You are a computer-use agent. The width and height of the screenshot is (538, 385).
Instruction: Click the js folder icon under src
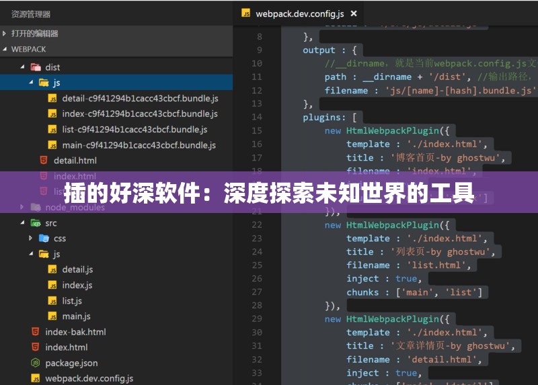coord(44,254)
